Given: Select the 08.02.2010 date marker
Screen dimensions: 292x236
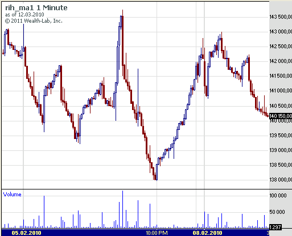Looking at the screenshot, I should (x=207, y=233).
